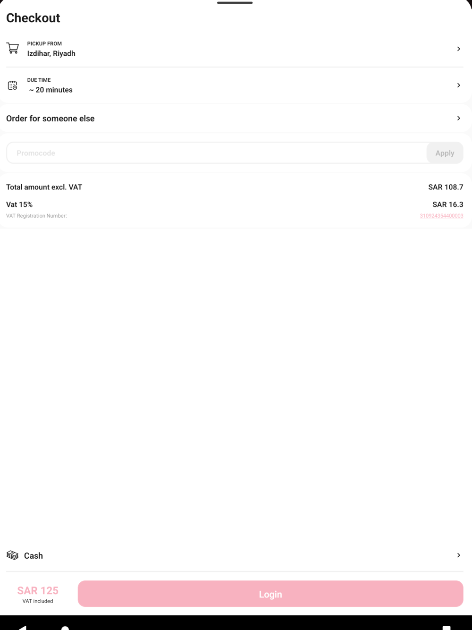Tap the sheet drag handle at top
The image size is (472, 630).
(x=235, y=3)
